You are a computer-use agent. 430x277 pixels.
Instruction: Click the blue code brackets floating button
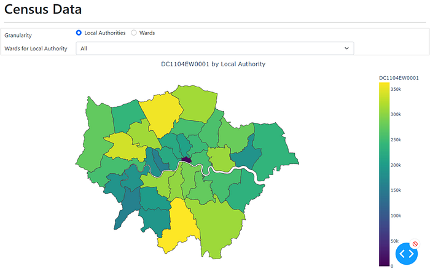coord(407,254)
